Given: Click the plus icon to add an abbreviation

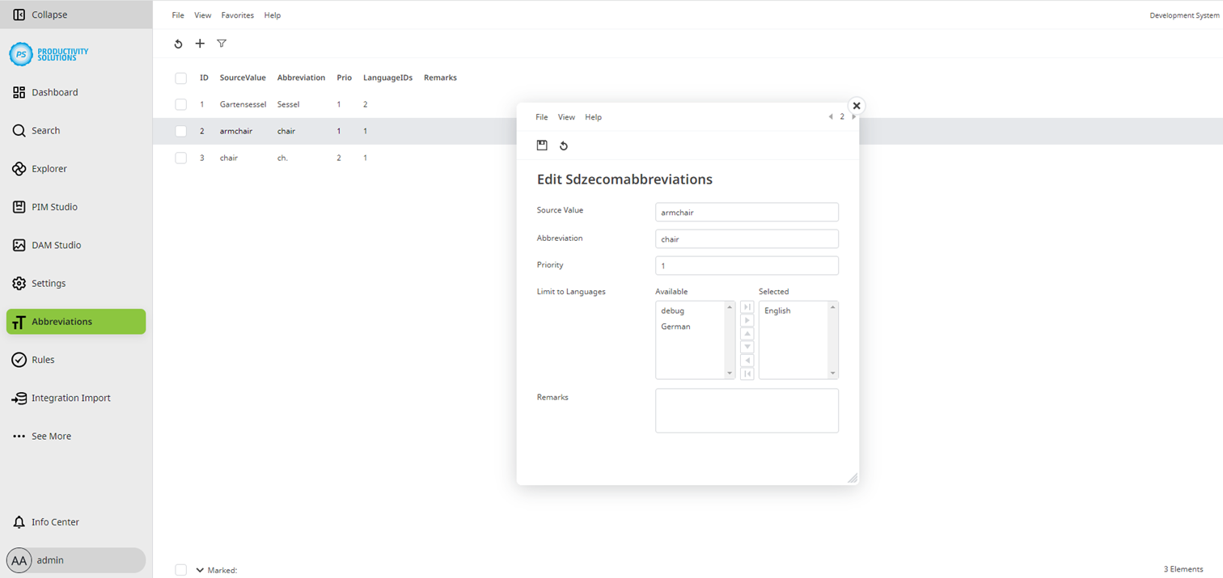Looking at the screenshot, I should 200,44.
